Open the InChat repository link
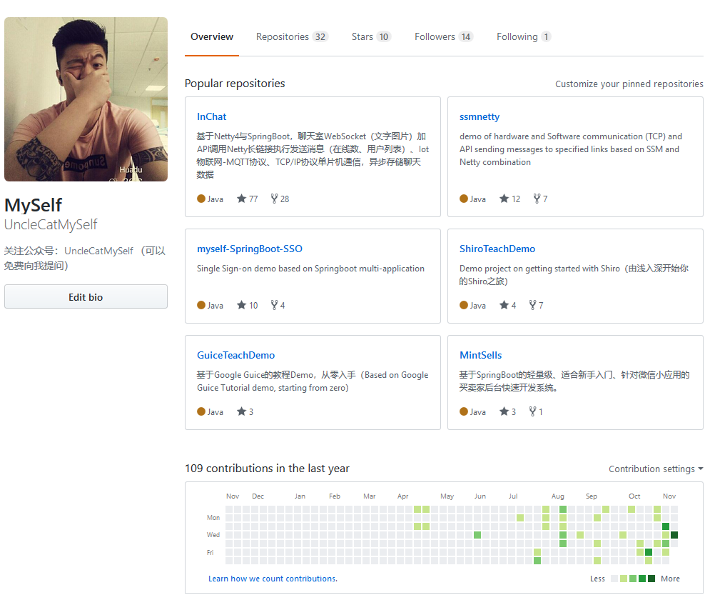Viewport: 705px width, 595px height. click(x=211, y=116)
